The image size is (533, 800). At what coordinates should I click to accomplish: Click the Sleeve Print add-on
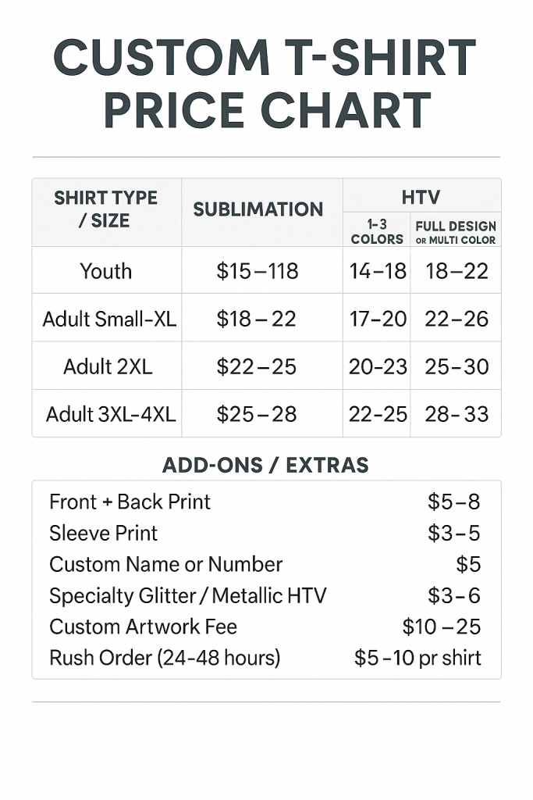click(103, 533)
